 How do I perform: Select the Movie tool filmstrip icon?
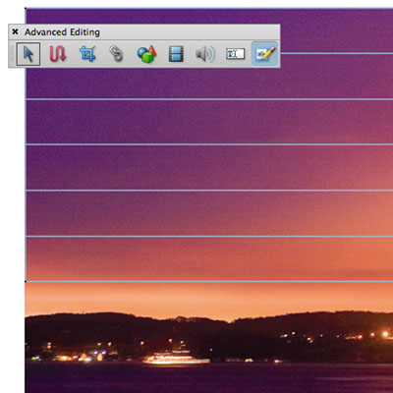176,54
